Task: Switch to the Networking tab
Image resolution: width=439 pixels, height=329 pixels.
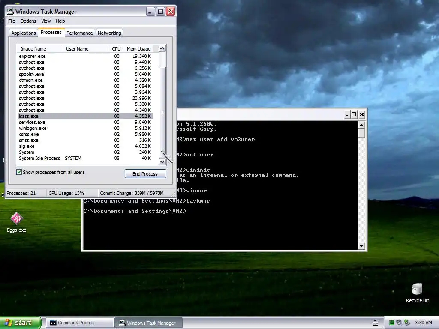Action: [x=109, y=33]
